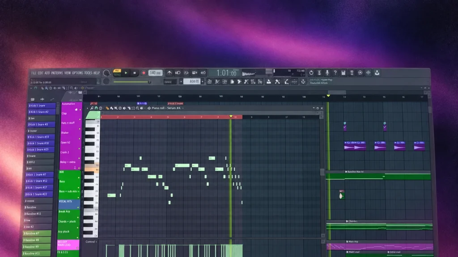Expand the piano roll menu arrow

tap(87, 108)
